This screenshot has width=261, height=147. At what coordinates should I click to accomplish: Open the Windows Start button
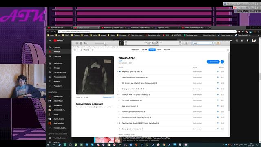48,145
